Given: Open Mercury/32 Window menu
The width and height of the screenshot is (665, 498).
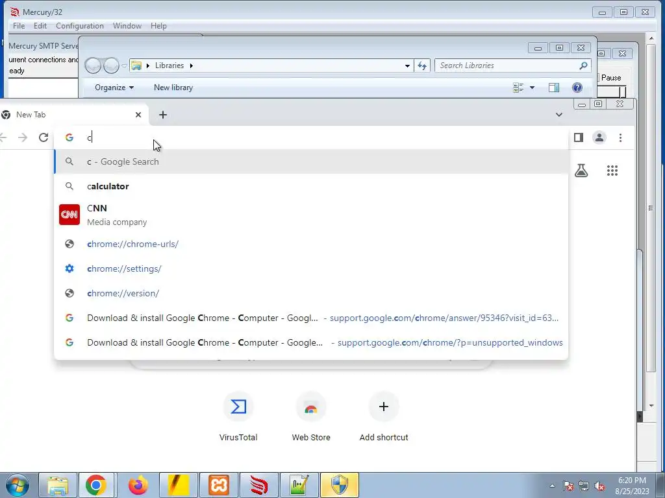Looking at the screenshot, I should [127, 26].
